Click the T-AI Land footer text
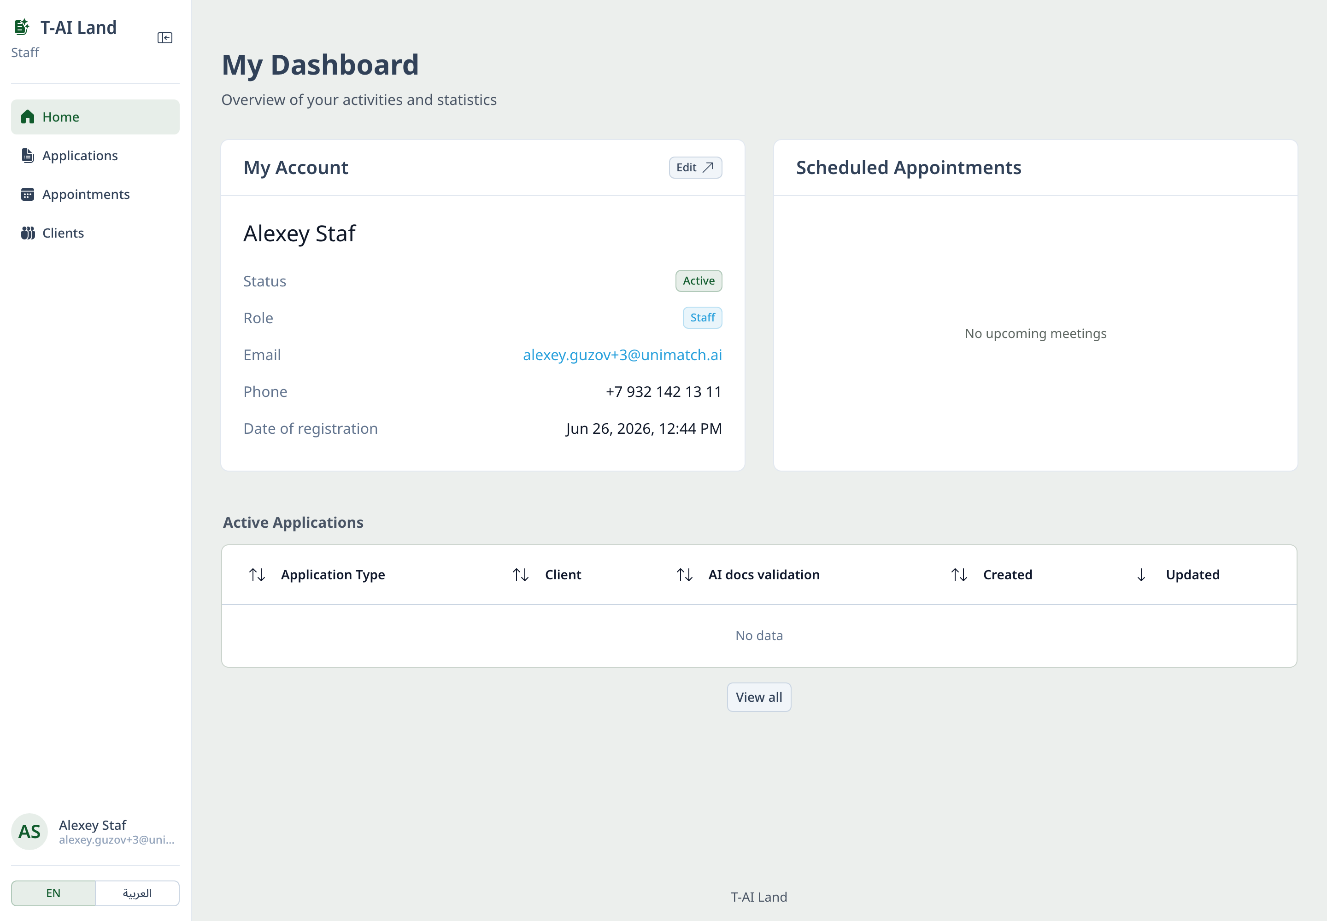 (x=759, y=897)
